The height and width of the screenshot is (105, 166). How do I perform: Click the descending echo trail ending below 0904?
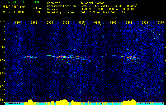click(x=68, y=63)
